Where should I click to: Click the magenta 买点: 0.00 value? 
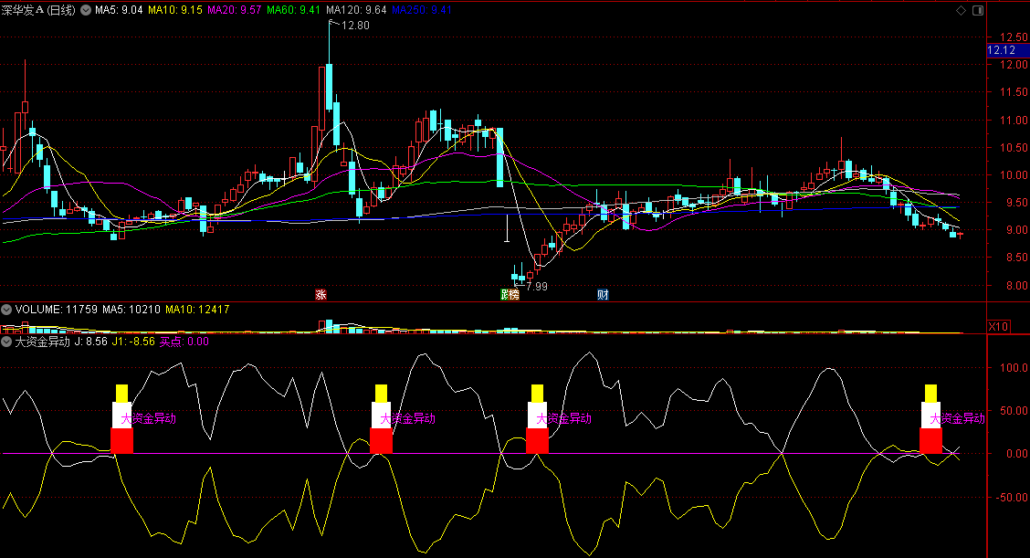184,342
